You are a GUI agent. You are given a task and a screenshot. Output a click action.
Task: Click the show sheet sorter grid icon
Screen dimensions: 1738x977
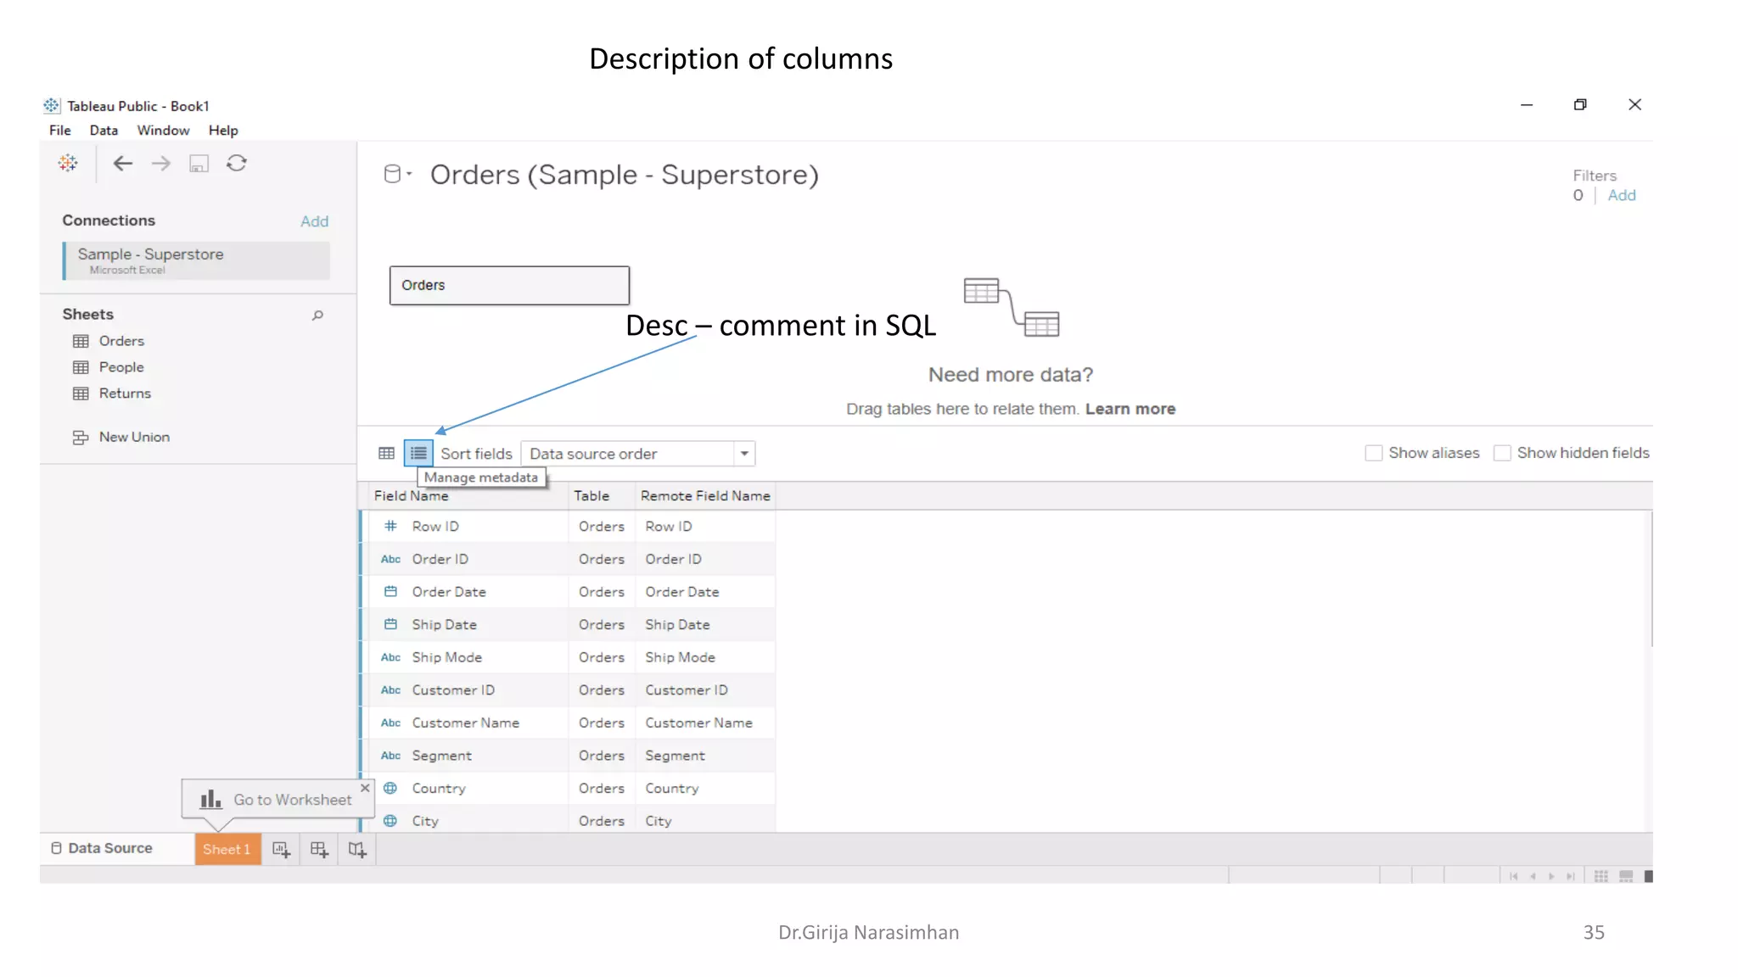[x=1601, y=876]
